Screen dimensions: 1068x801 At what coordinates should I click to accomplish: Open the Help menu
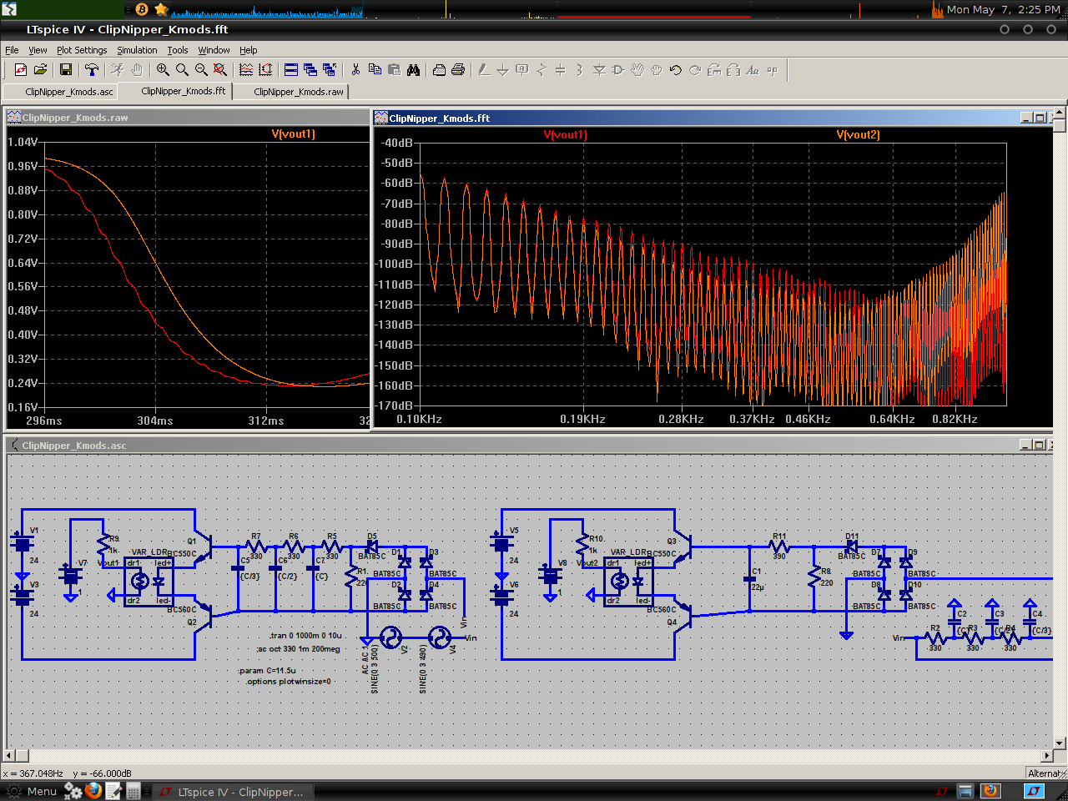click(249, 50)
